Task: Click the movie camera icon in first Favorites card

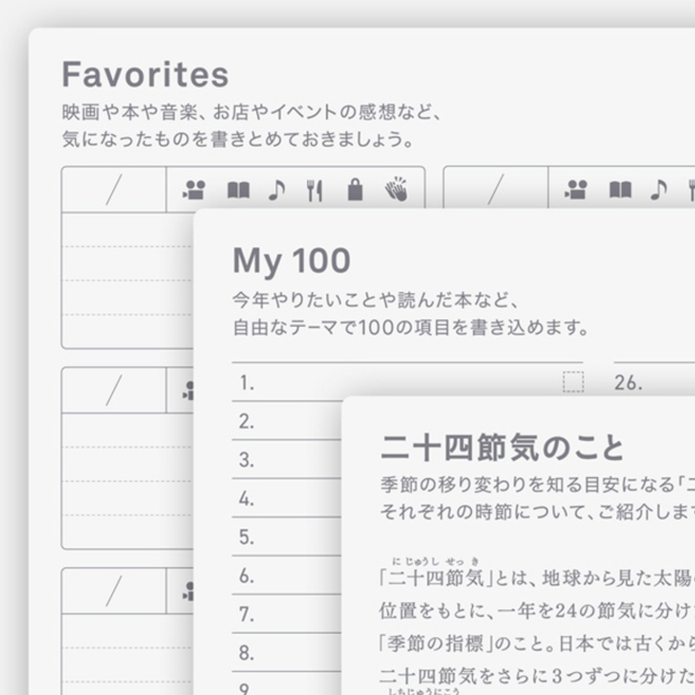Action: tap(194, 190)
